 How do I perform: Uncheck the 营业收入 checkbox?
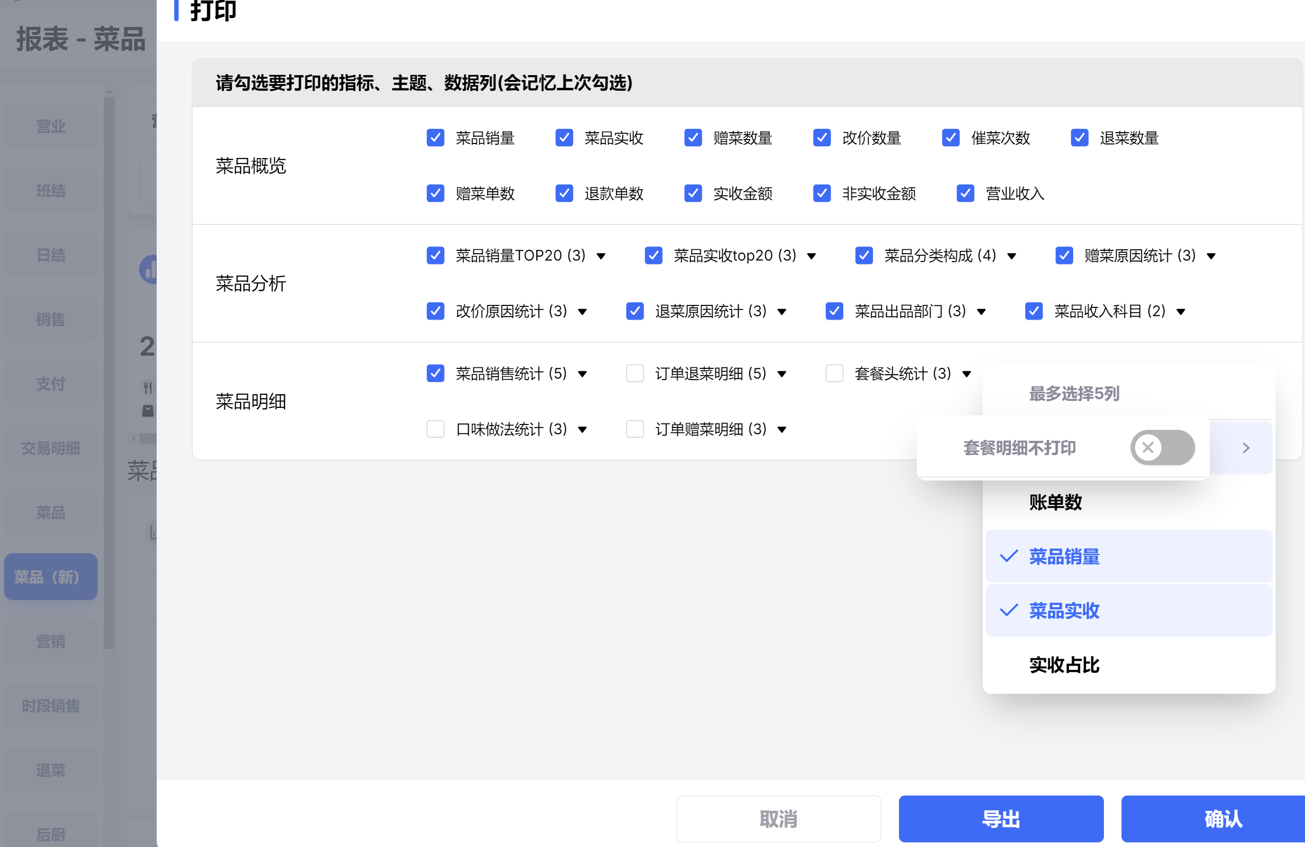coord(965,193)
